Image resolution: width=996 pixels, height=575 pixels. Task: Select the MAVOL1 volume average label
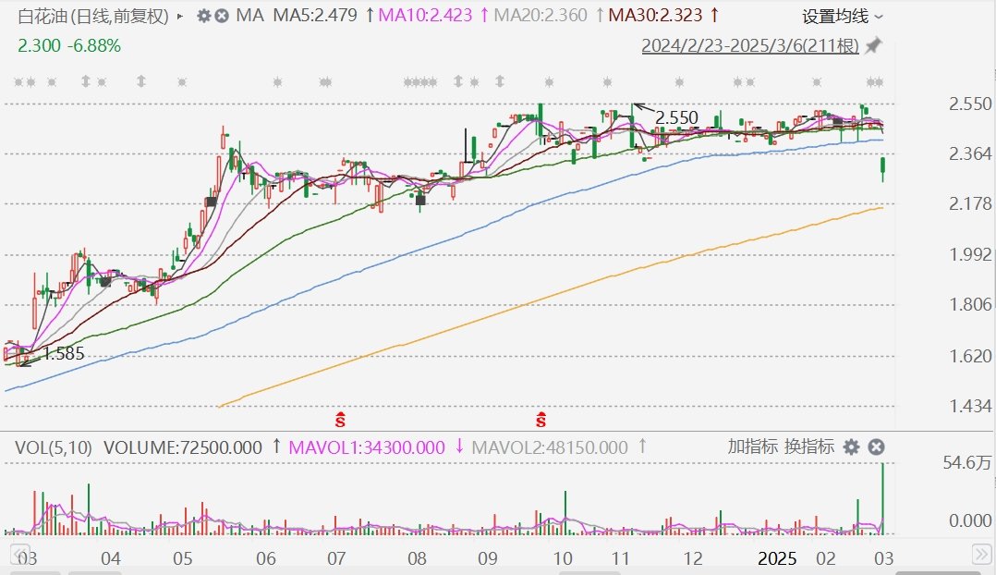[x=367, y=447]
